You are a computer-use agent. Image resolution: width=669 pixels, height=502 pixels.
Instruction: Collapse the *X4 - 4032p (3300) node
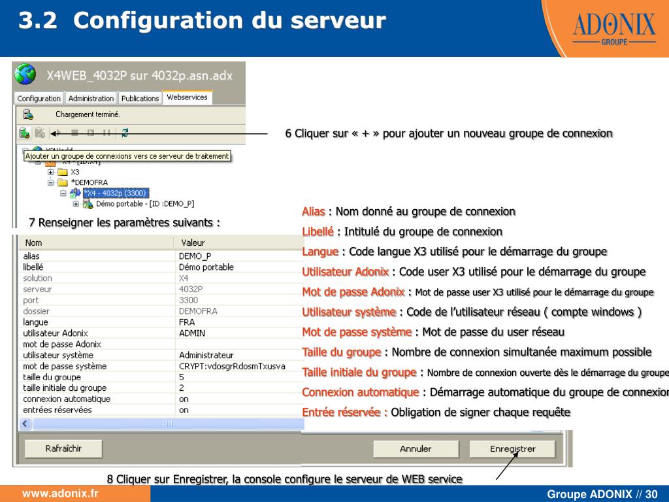63,193
